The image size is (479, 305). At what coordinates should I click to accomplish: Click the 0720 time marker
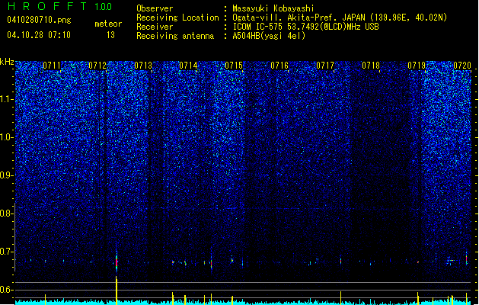[462, 66]
